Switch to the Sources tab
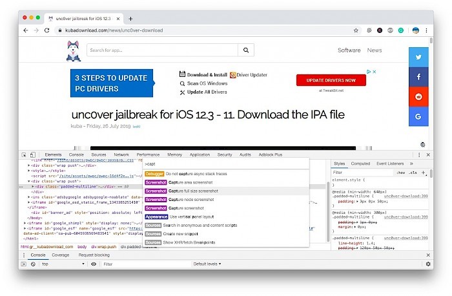452x296 pixels. tap(99, 155)
